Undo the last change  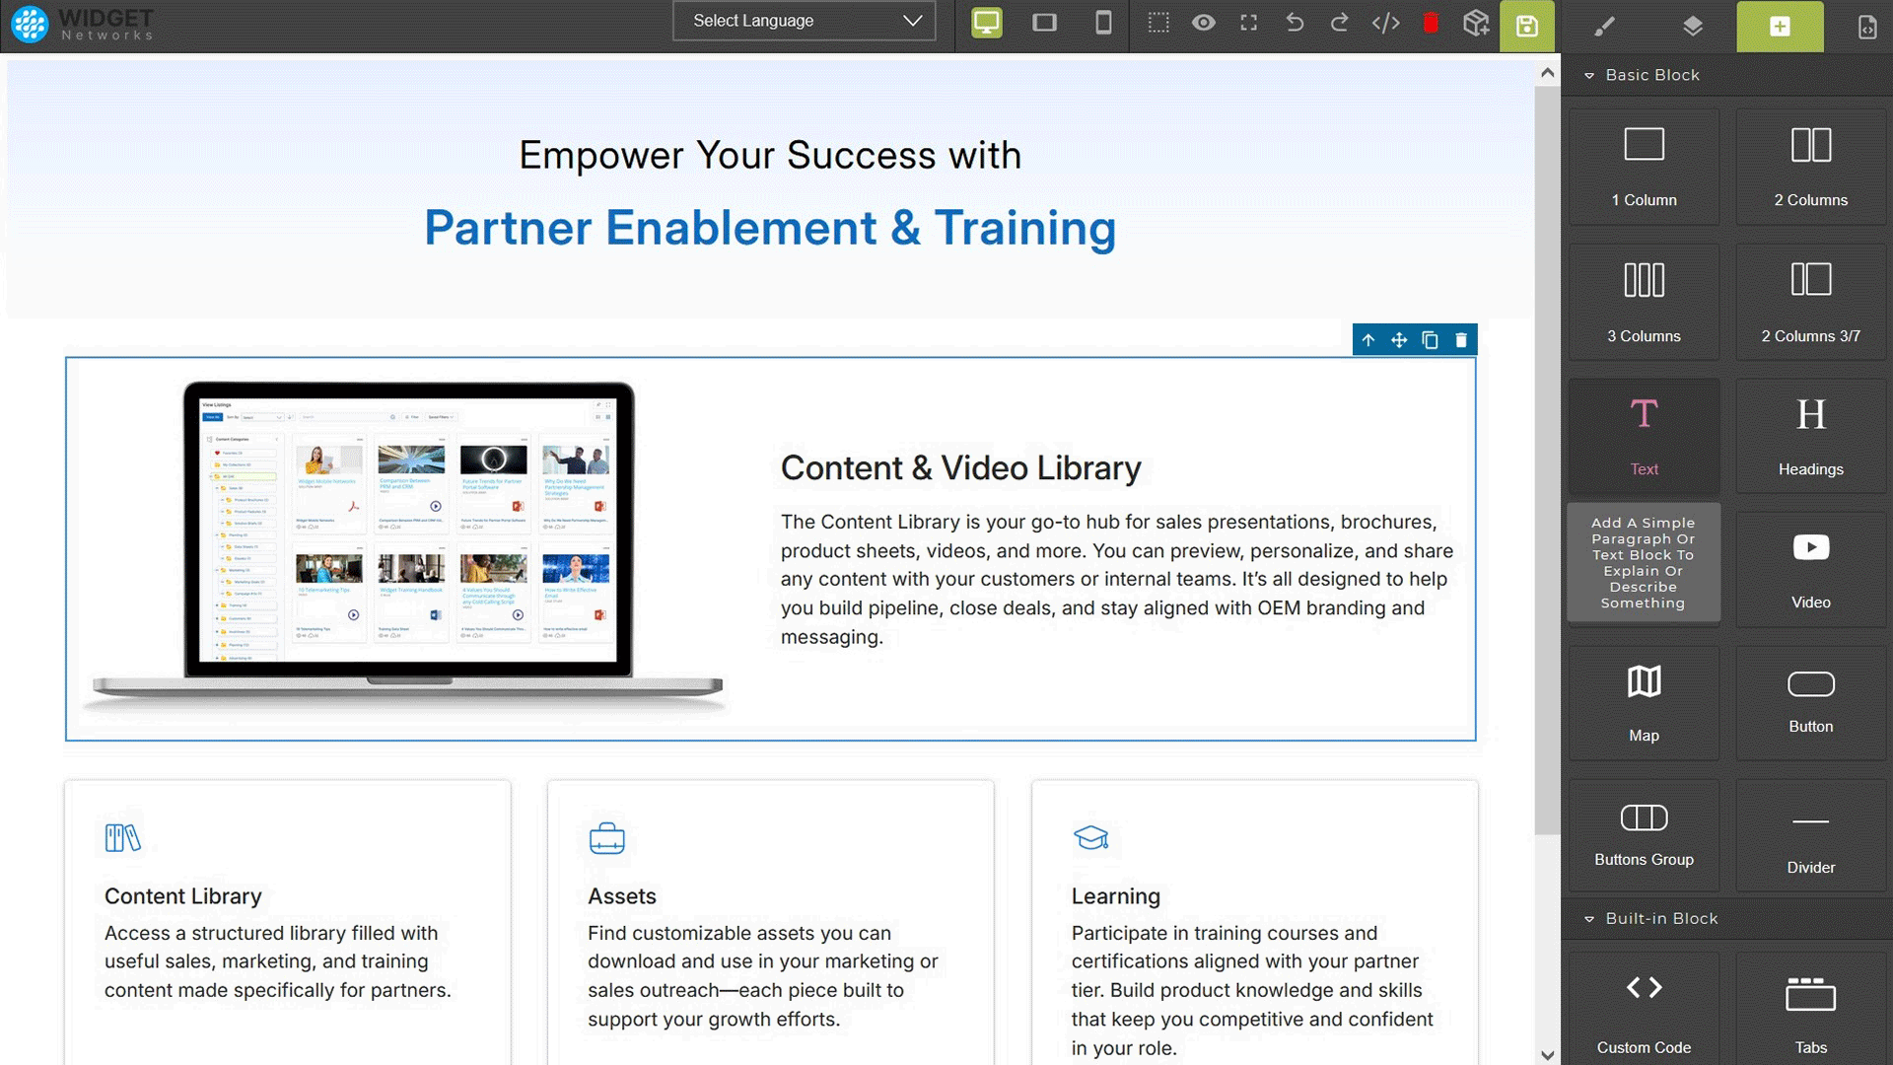click(1294, 21)
